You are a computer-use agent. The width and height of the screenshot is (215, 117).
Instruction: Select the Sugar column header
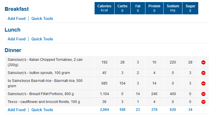click(190, 8)
